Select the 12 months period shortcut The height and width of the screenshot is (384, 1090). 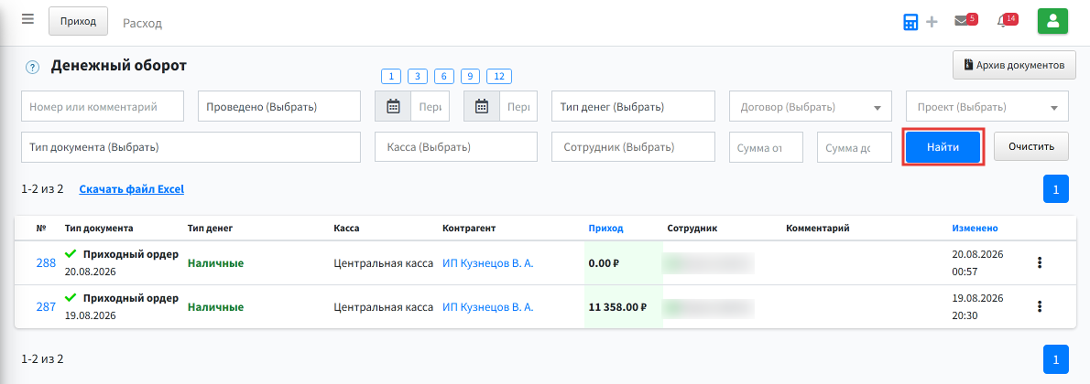tap(499, 77)
